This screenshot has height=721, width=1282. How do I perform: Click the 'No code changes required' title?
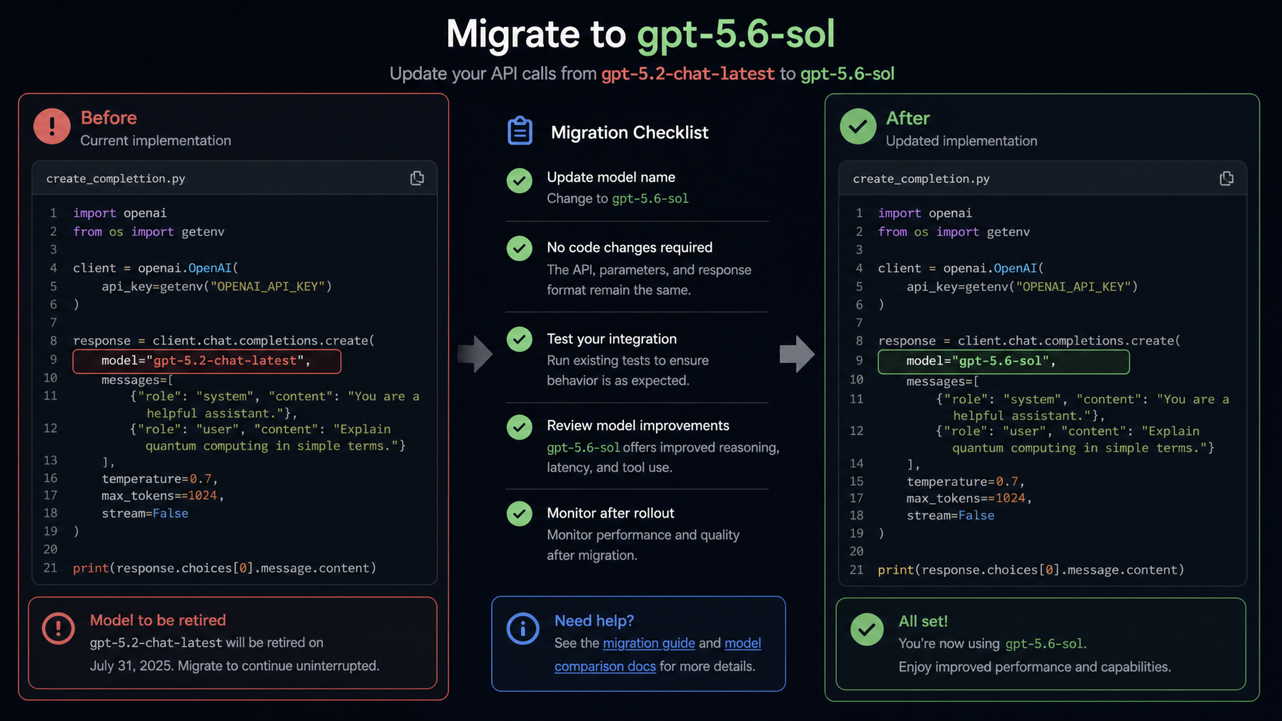629,247
